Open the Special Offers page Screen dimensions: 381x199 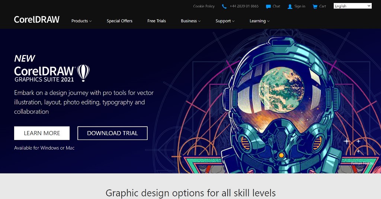119,21
